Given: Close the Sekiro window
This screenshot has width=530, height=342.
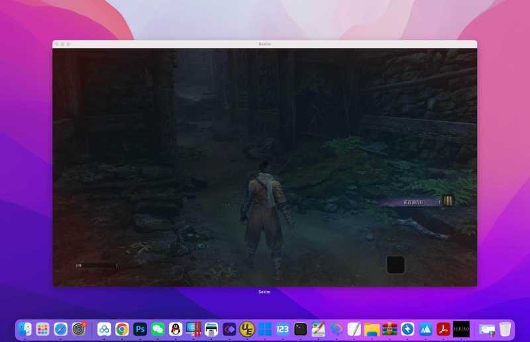Looking at the screenshot, I should click(56, 44).
